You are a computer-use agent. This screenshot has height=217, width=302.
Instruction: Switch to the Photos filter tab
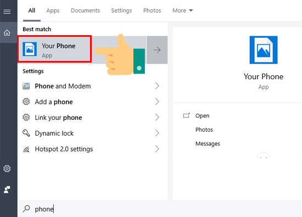point(152,10)
